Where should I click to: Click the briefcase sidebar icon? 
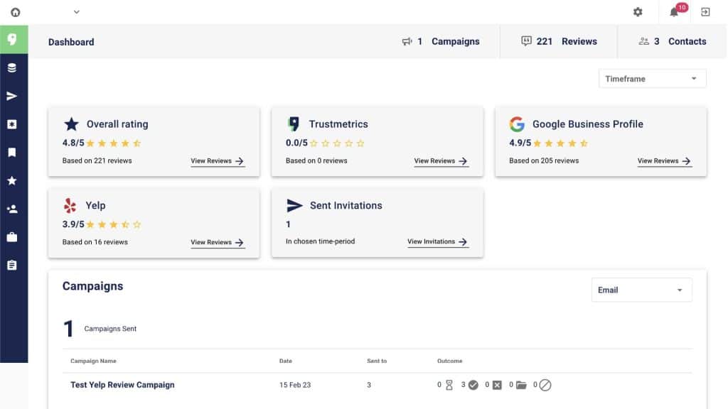point(12,237)
